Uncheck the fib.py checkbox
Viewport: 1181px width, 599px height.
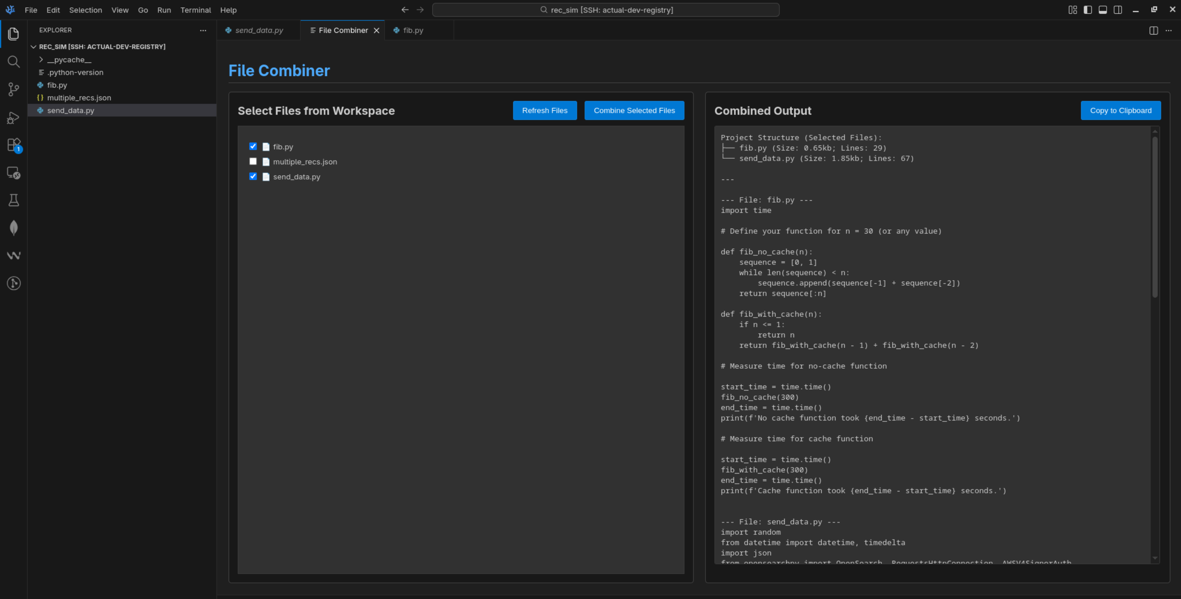[253, 146]
